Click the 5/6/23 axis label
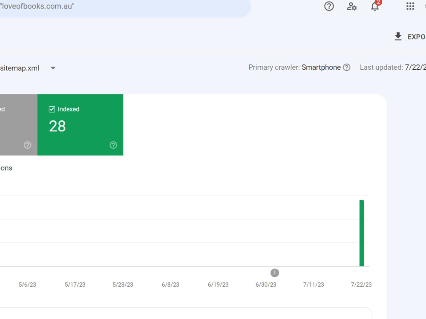Viewport: 426px width, 319px height. click(27, 285)
